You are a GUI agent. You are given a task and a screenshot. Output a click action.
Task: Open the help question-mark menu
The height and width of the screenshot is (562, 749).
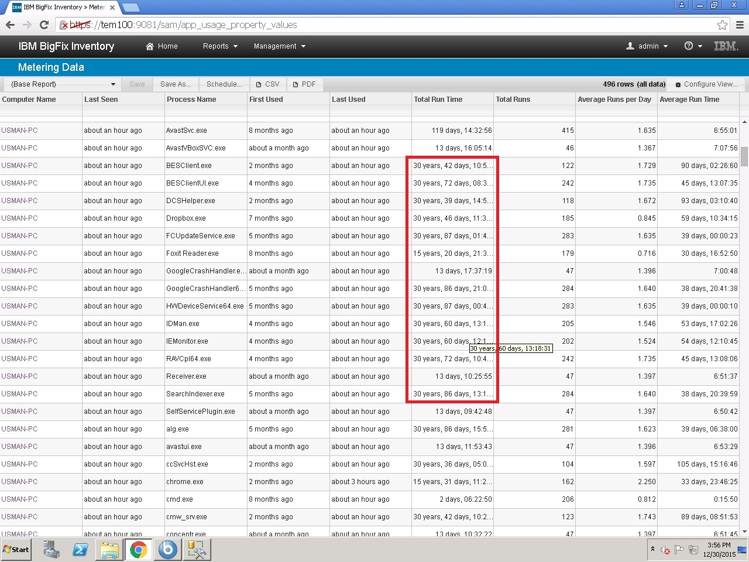693,46
